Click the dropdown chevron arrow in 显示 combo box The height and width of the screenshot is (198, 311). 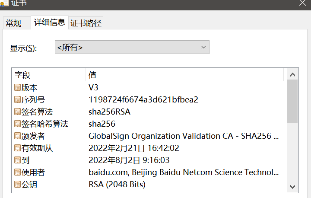click(x=203, y=47)
